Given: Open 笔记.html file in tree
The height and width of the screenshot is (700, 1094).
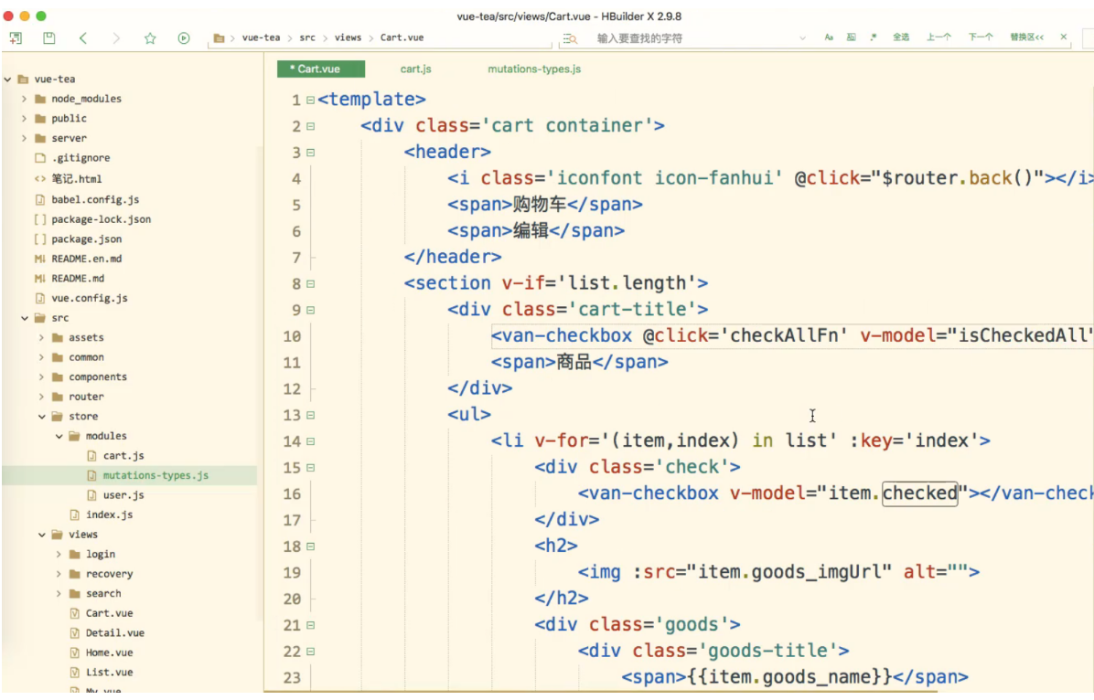Looking at the screenshot, I should [x=76, y=178].
